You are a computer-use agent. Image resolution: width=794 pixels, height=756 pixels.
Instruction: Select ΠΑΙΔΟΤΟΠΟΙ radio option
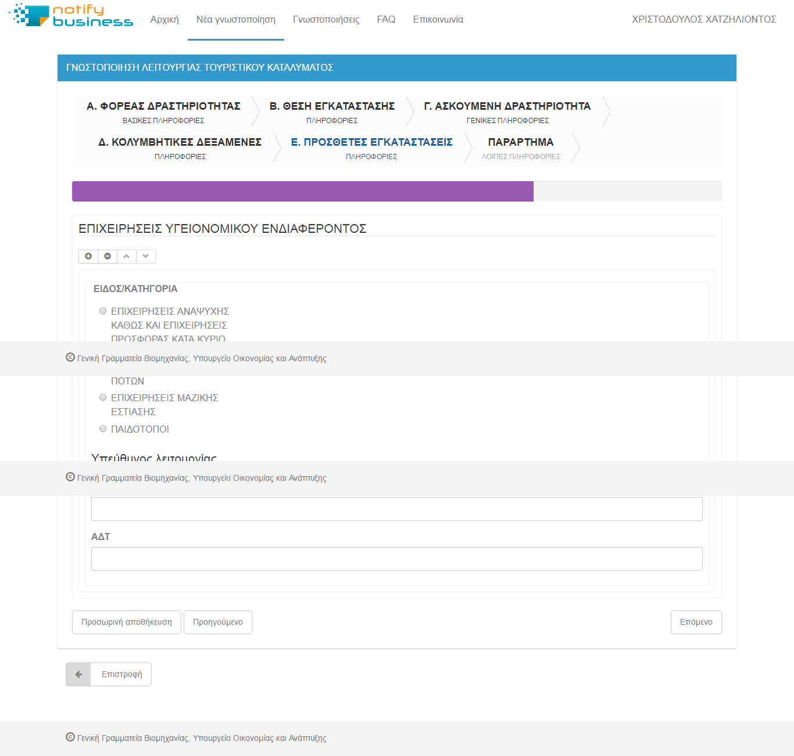(103, 429)
